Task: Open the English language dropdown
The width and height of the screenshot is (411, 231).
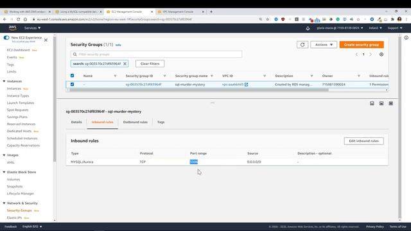Action: (x=32, y=227)
